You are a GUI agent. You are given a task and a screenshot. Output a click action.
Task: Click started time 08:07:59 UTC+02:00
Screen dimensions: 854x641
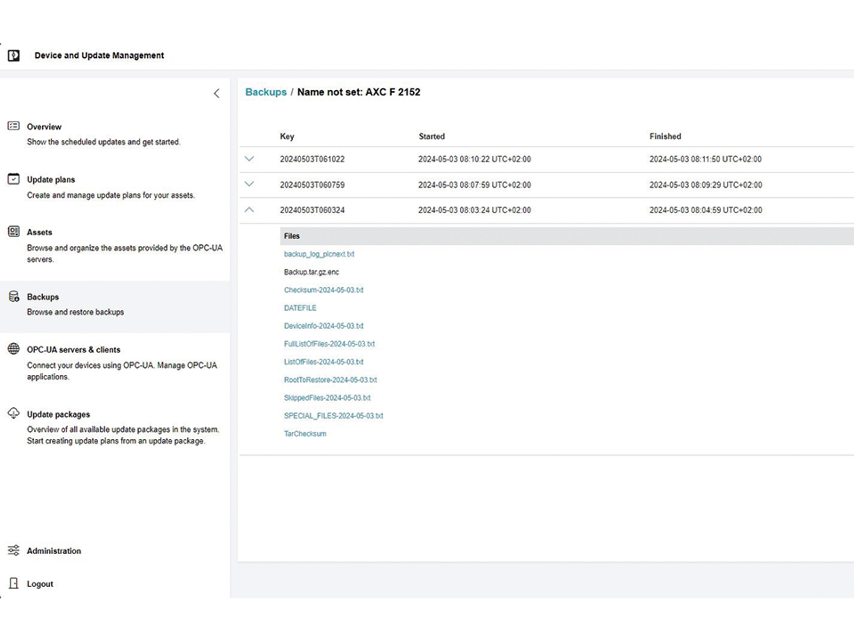click(x=474, y=185)
